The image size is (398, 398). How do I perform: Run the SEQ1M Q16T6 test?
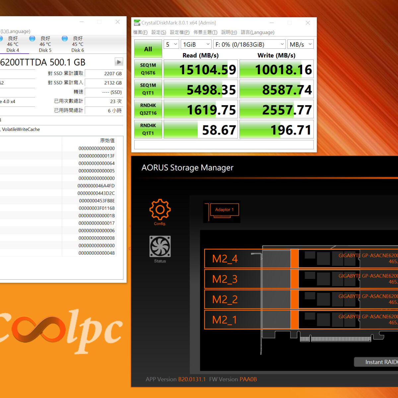(x=148, y=69)
